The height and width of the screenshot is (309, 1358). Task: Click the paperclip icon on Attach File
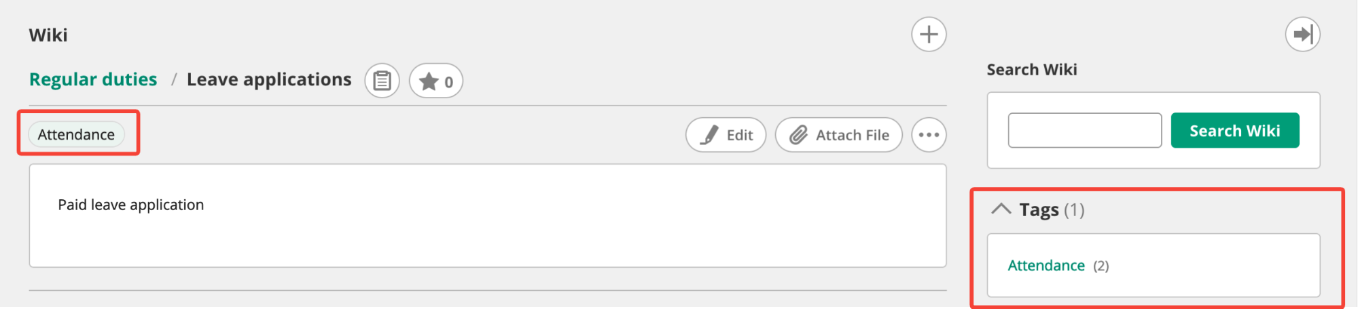click(798, 135)
